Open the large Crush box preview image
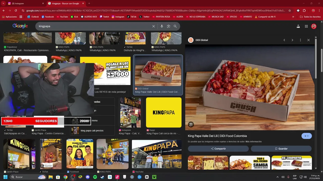323x181 pixels. (250, 87)
